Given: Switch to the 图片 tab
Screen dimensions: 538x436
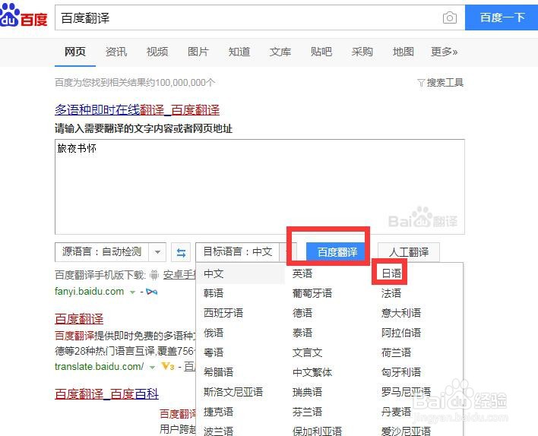Looking at the screenshot, I should click(x=198, y=52).
